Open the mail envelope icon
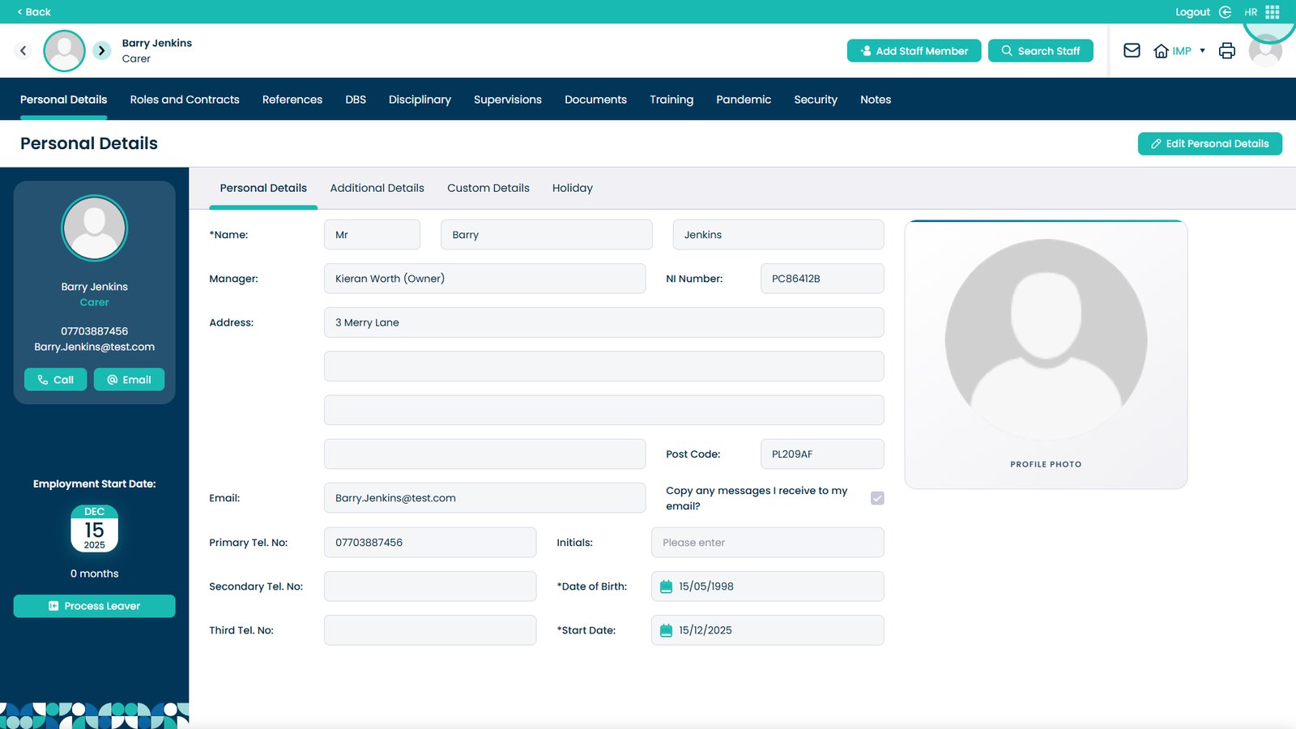Screen dimensions: 1296x729 pyautogui.click(x=1132, y=50)
